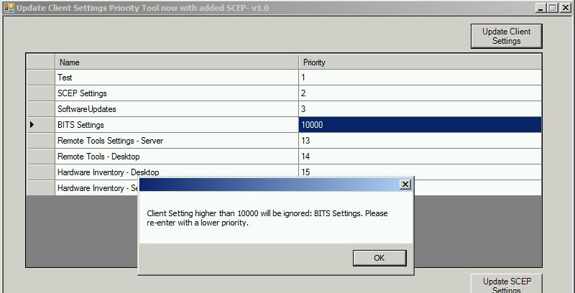Click OK in the warning dialog
Viewport: 575px width, 293px height.
point(379,258)
